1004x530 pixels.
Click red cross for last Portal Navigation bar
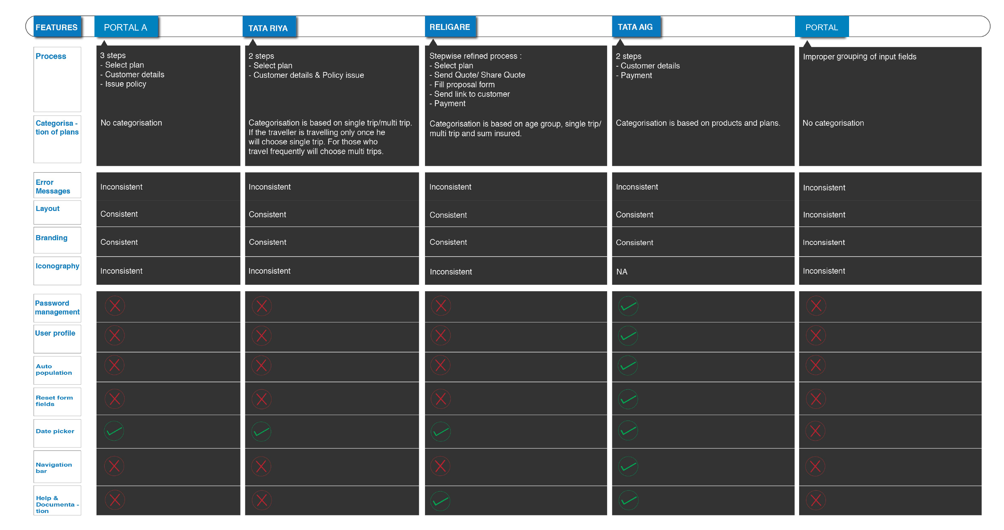coord(815,466)
